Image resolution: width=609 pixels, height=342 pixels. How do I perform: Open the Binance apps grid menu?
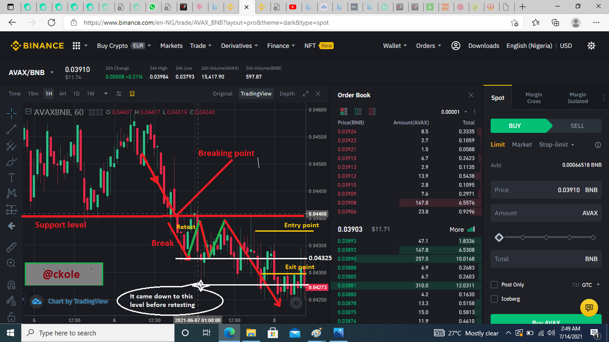pos(76,46)
